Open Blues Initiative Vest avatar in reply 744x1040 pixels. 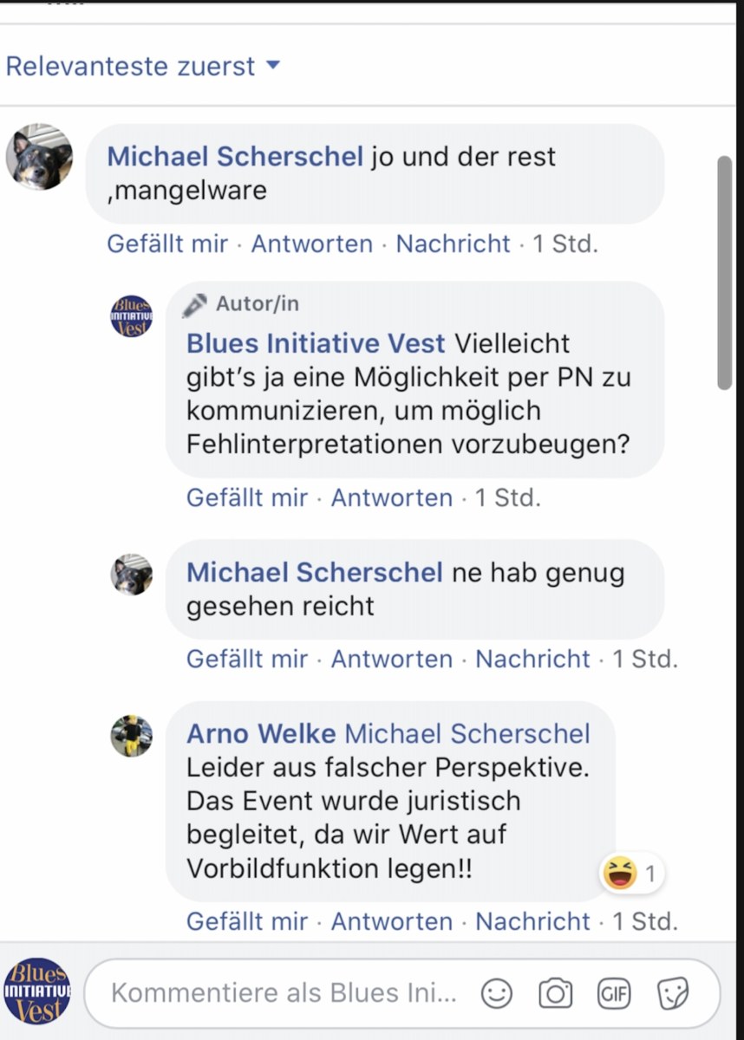click(x=132, y=315)
